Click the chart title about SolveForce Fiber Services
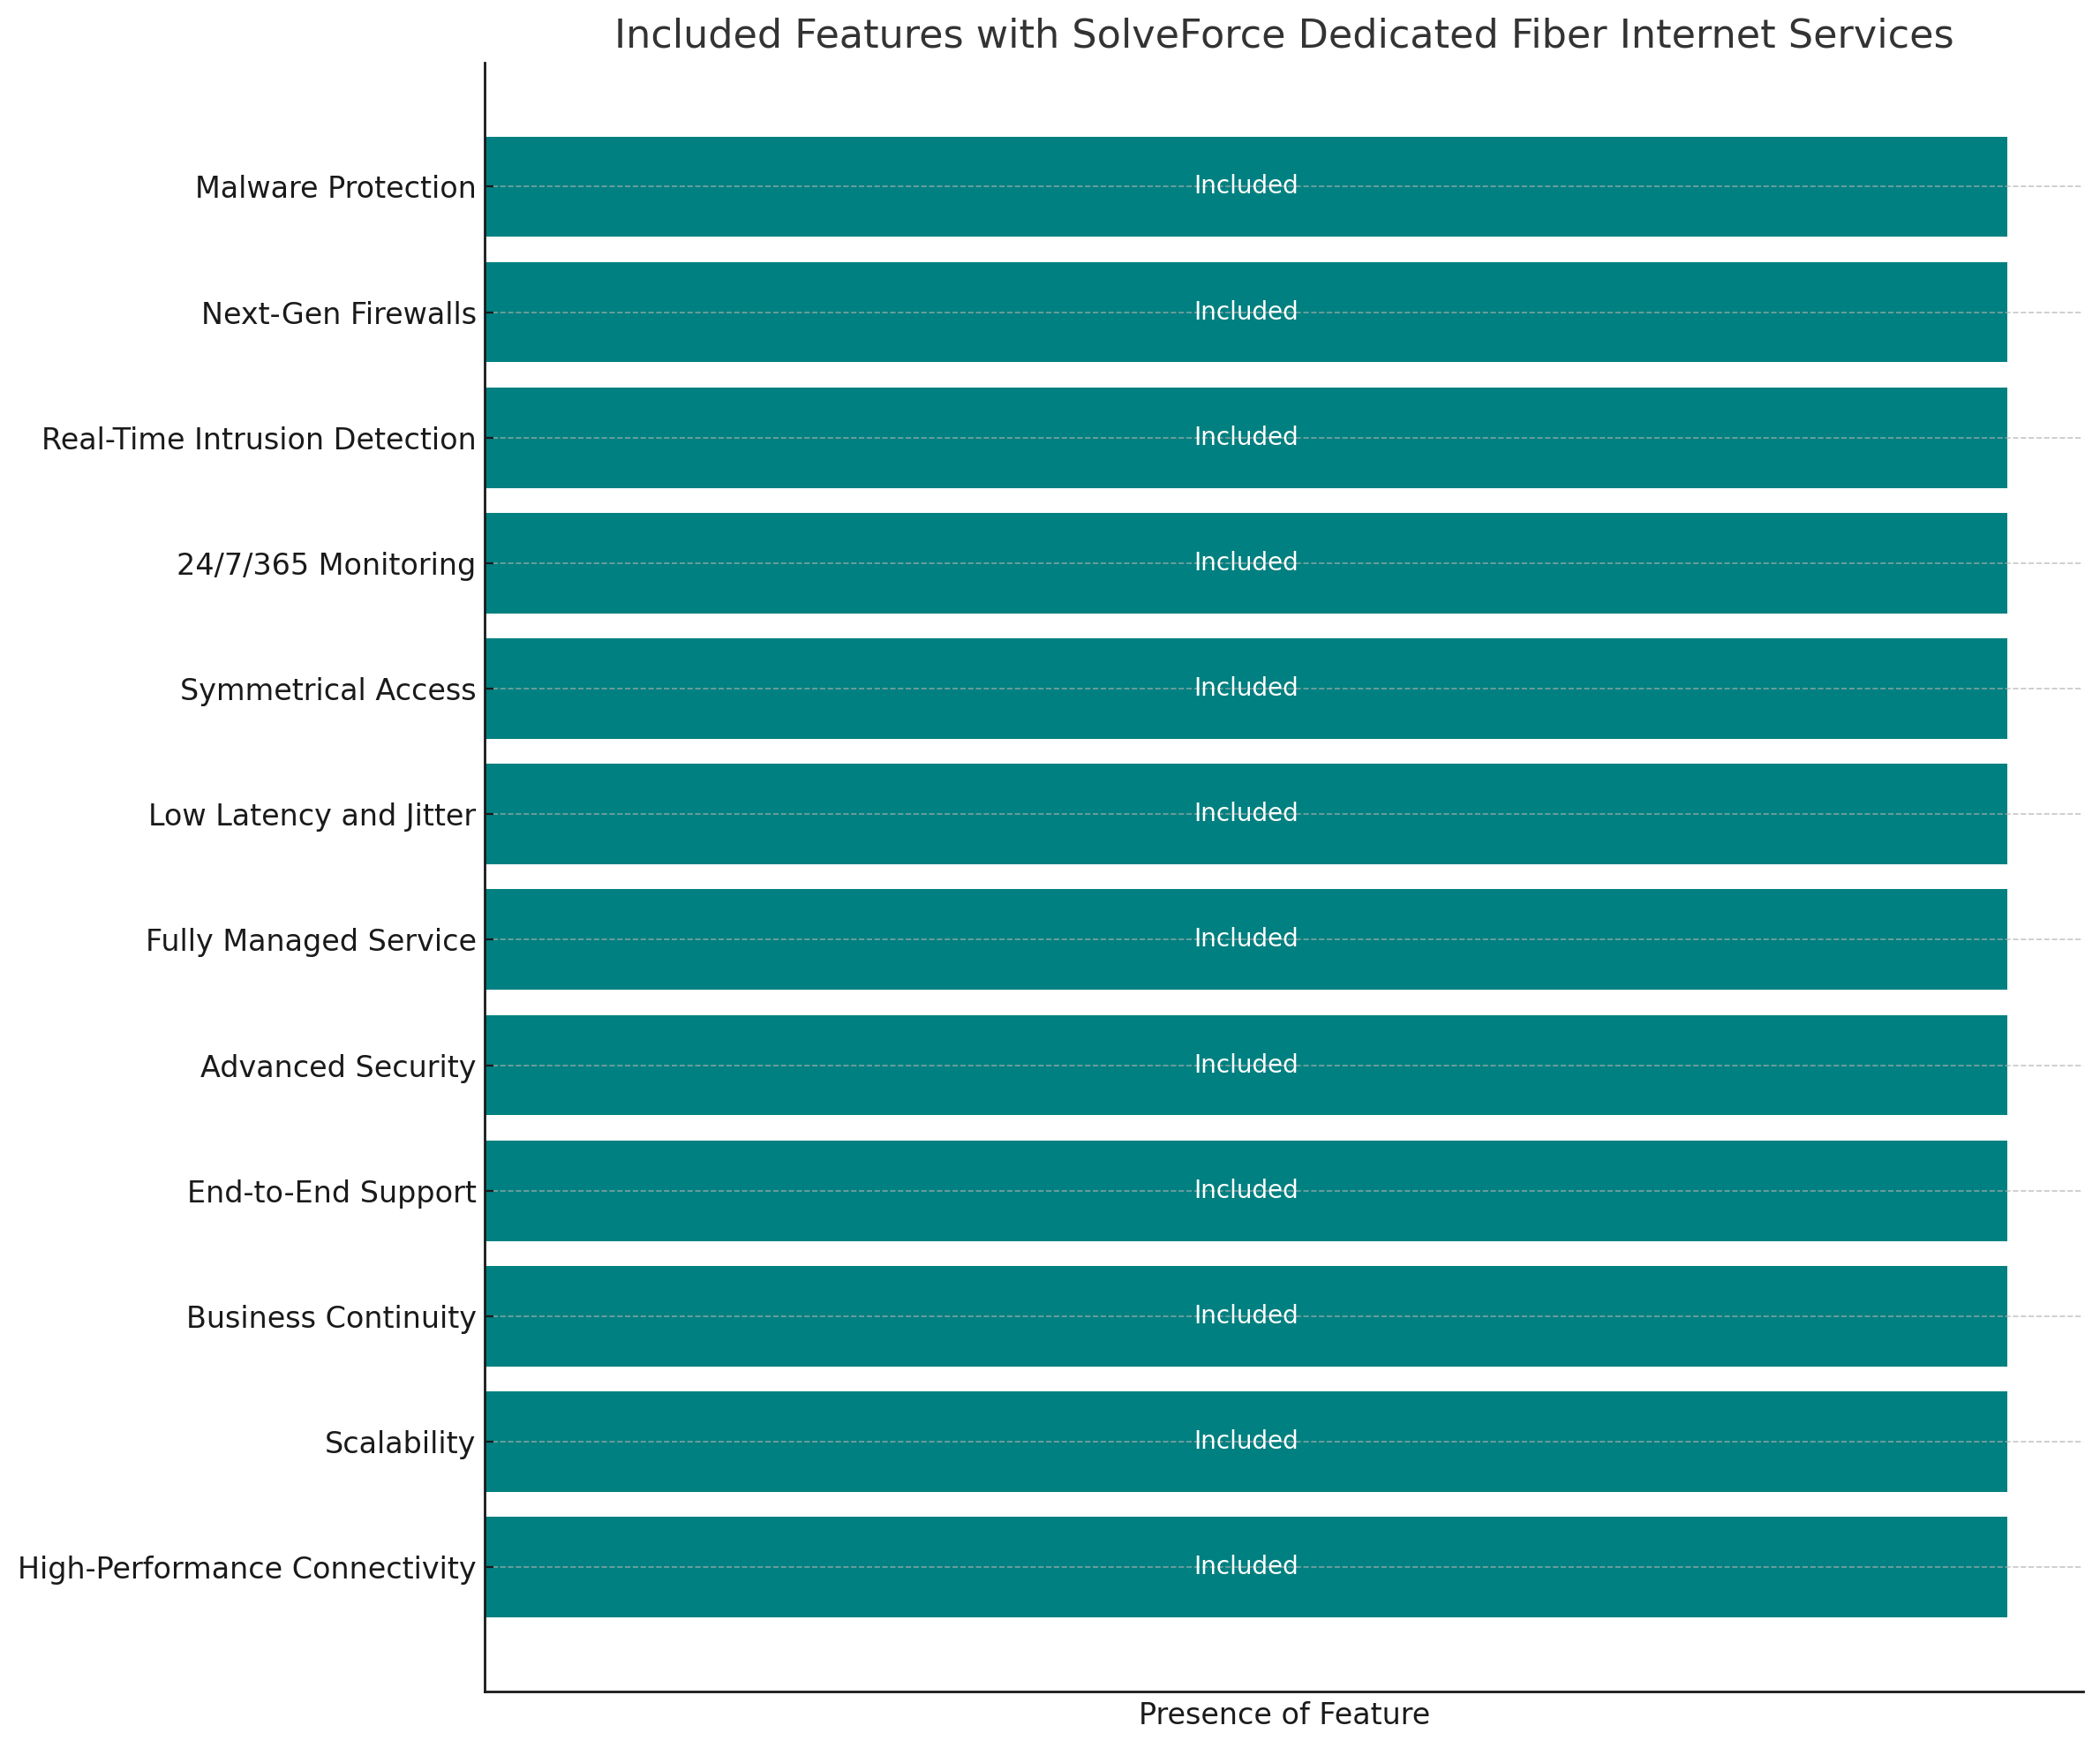This screenshot has width=2100, height=1748. click(x=1283, y=35)
